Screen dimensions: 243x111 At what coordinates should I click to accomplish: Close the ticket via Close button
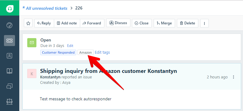pos(142,23)
